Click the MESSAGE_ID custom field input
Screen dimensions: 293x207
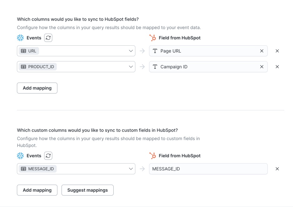(208, 169)
